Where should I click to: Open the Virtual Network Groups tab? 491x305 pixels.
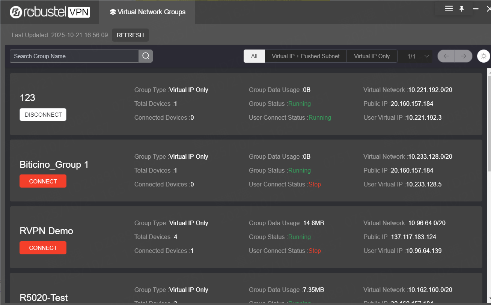pos(148,12)
